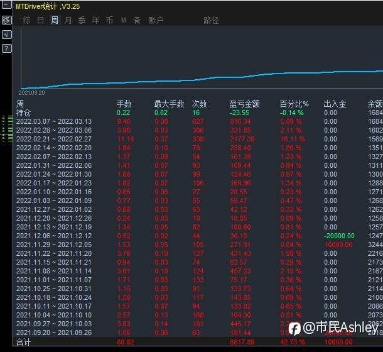The image size is (383, 352).
Task: Click the 路径 path button
Action: pos(211,20)
